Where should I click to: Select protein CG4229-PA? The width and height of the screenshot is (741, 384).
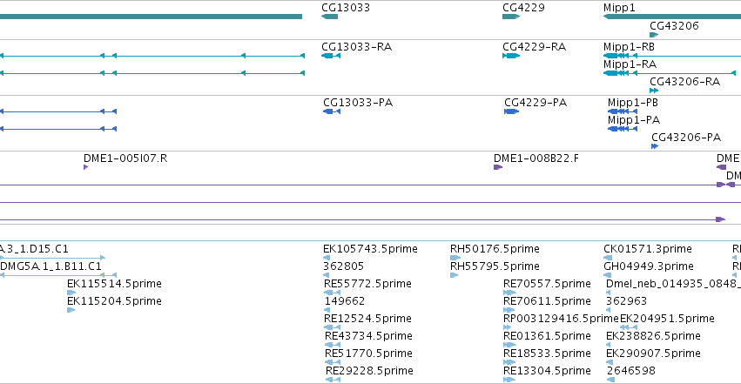(536, 103)
